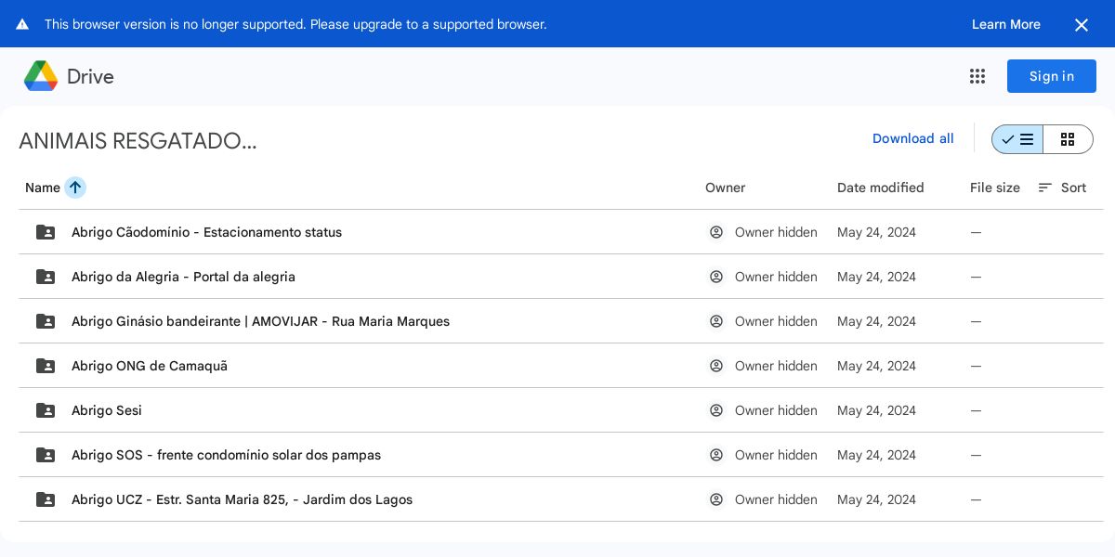Click the Sign in button
Screen dimensions: 1115x557
pyautogui.click(x=1051, y=76)
